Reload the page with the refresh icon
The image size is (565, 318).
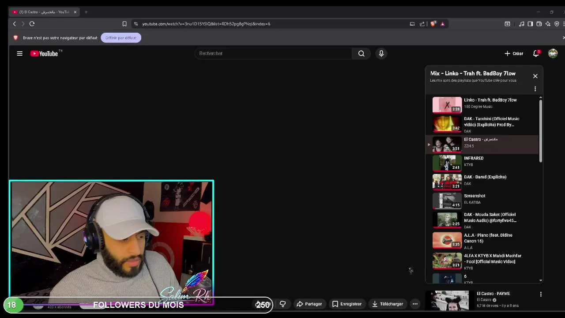(32, 24)
